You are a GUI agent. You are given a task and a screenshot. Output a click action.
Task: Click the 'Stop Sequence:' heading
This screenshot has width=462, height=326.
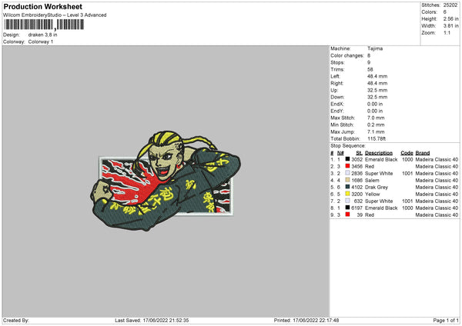(x=348, y=145)
